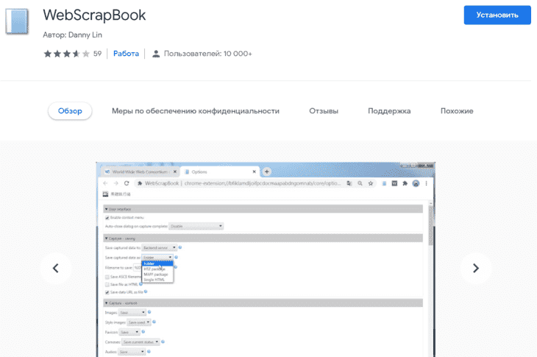The image size is (537, 357).
Task: In the preview, open the Chrome three-dot menu
Action: (x=427, y=183)
